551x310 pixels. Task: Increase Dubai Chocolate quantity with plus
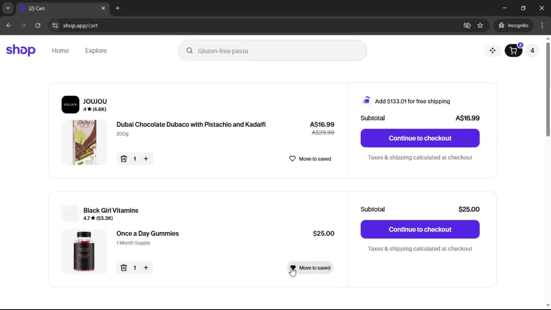(146, 159)
